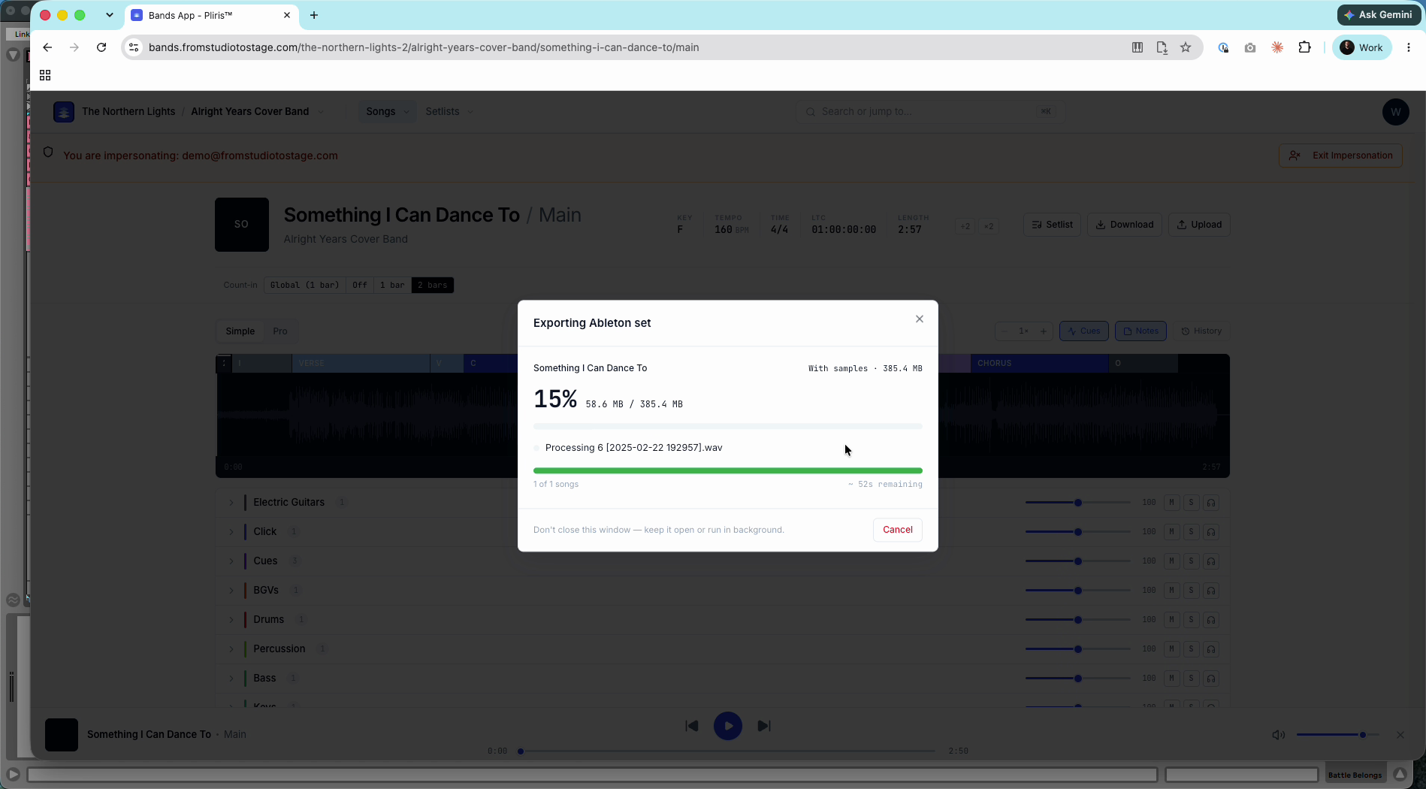Viewport: 1426px width, 789px height.
Task: Skip to previous song in player
Action: point(692,726)
